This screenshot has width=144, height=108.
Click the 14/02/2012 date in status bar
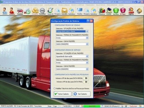pos(67,106)
